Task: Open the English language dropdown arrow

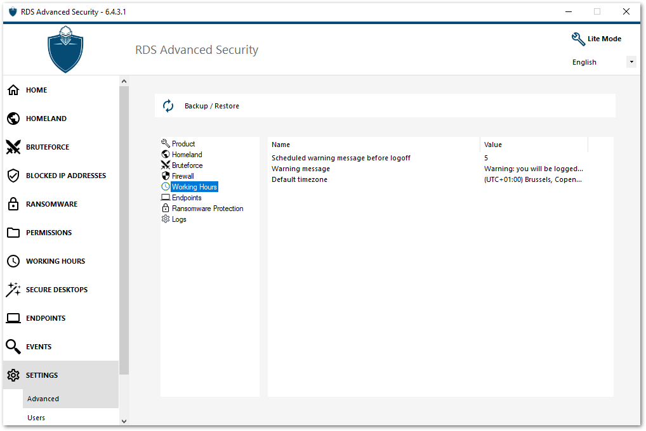Action: click(x=631, y=61)
